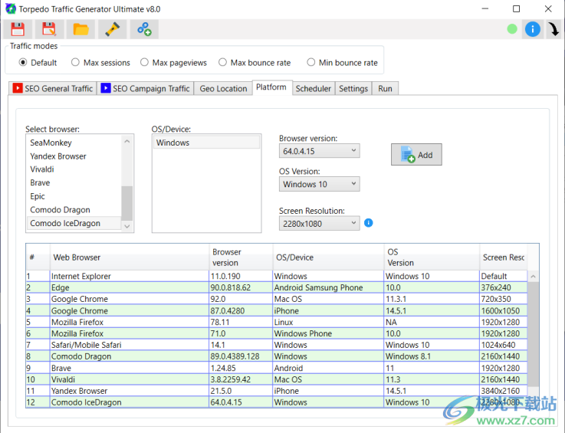
Task: Select Vivaldi row in the table
Action: pos(277,379)
